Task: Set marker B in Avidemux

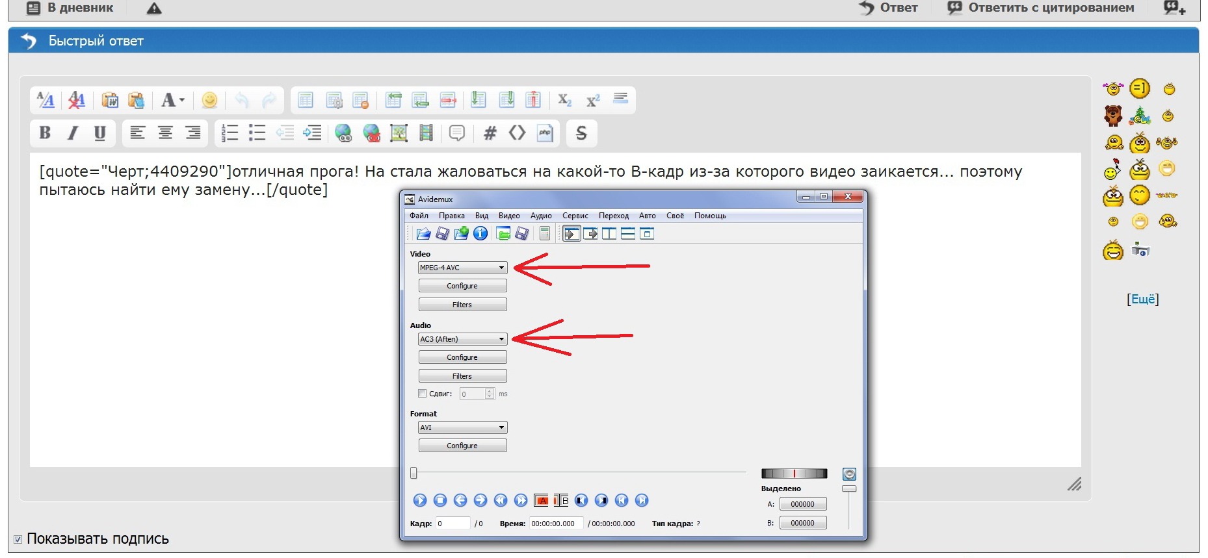Action: pyautogui.click(x=561, y=500)
